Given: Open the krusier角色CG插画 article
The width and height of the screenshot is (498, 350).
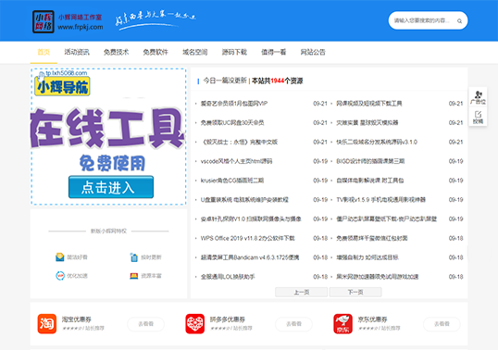Looking at the screenshot, I should (x=232, y=181).
